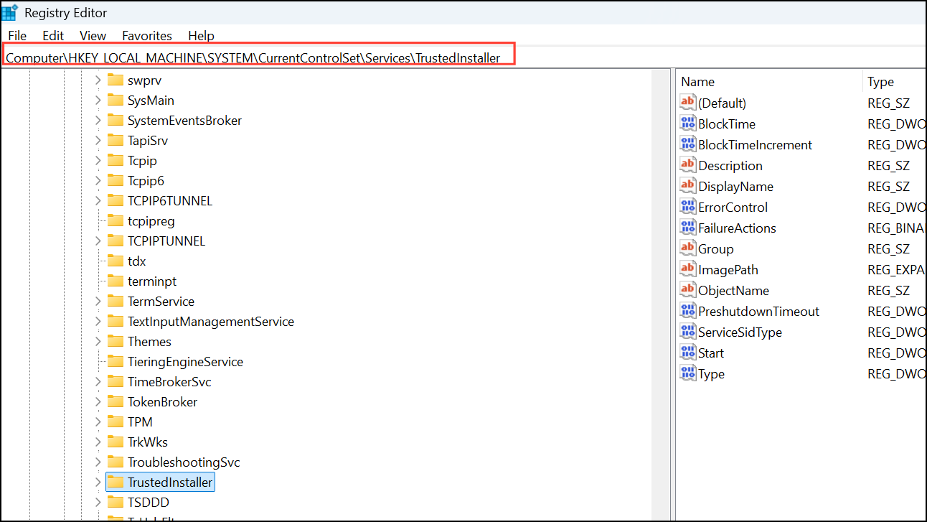Image resolution: width=927 pixels, height=522 pixels.
Task: Select the TrustedInstaller folder icon
Action: [116, 482]
